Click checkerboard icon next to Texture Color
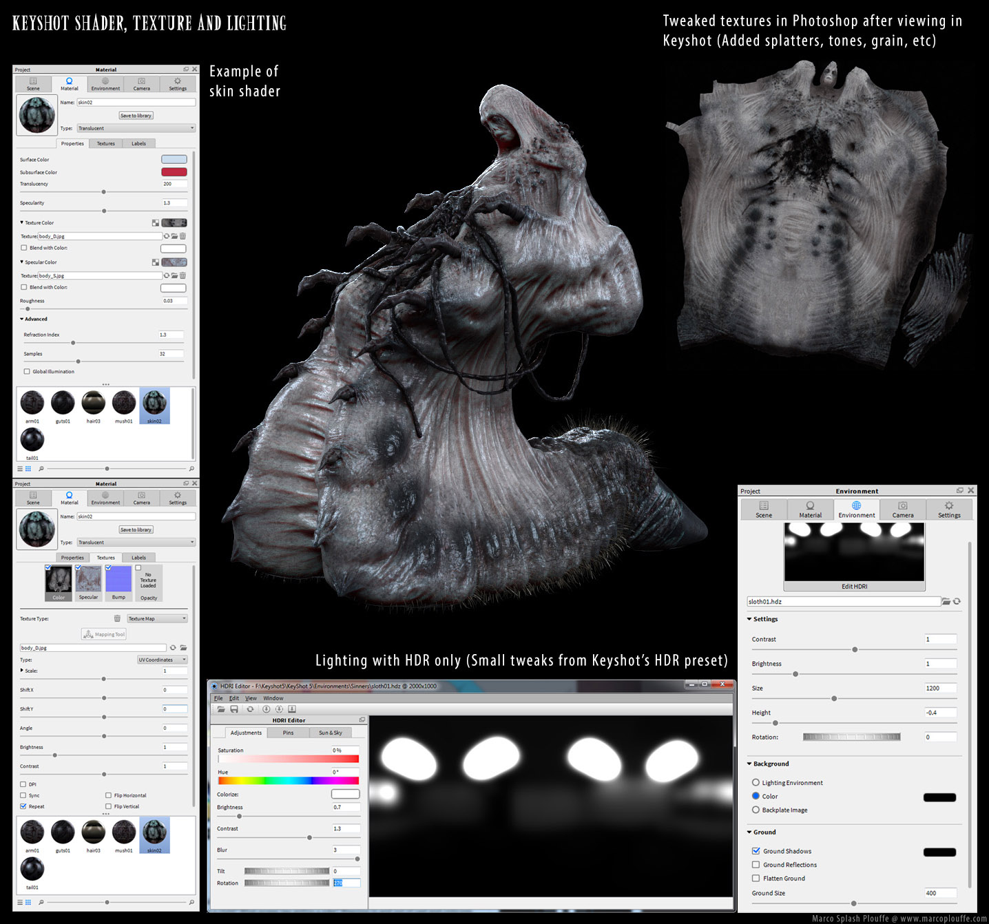 [x=156, y=222]
